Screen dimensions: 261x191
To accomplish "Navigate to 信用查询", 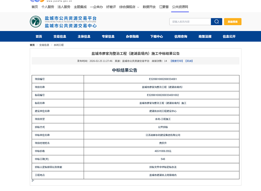I will tap(181, 37).
